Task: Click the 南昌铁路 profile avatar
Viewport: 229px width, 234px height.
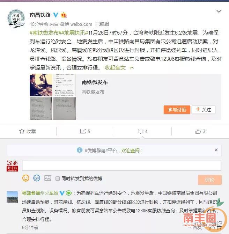Action: [x=16, y=19]
